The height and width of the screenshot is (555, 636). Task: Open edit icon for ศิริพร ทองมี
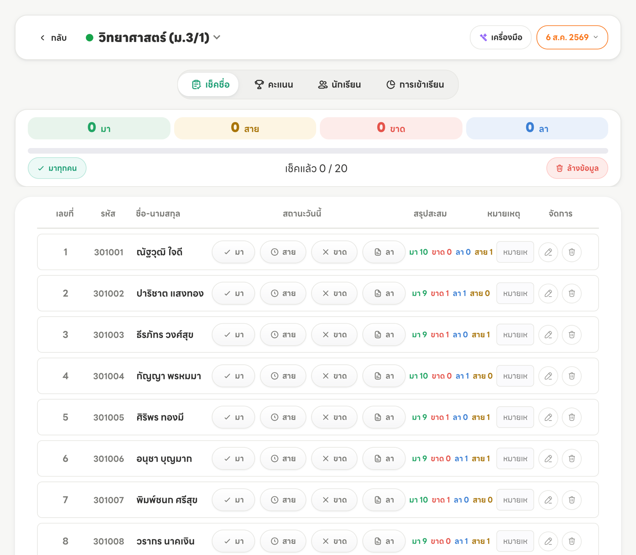(548, 417)
